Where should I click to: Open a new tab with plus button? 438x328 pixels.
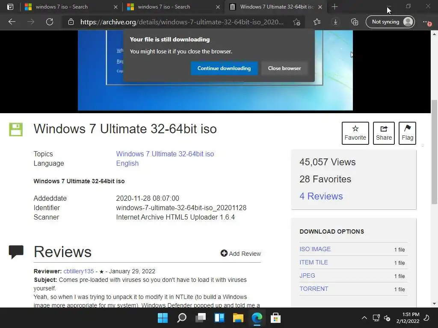(334, 7)
